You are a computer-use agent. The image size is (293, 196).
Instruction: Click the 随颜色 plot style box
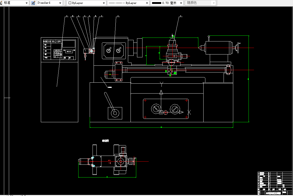coord(200,3)
